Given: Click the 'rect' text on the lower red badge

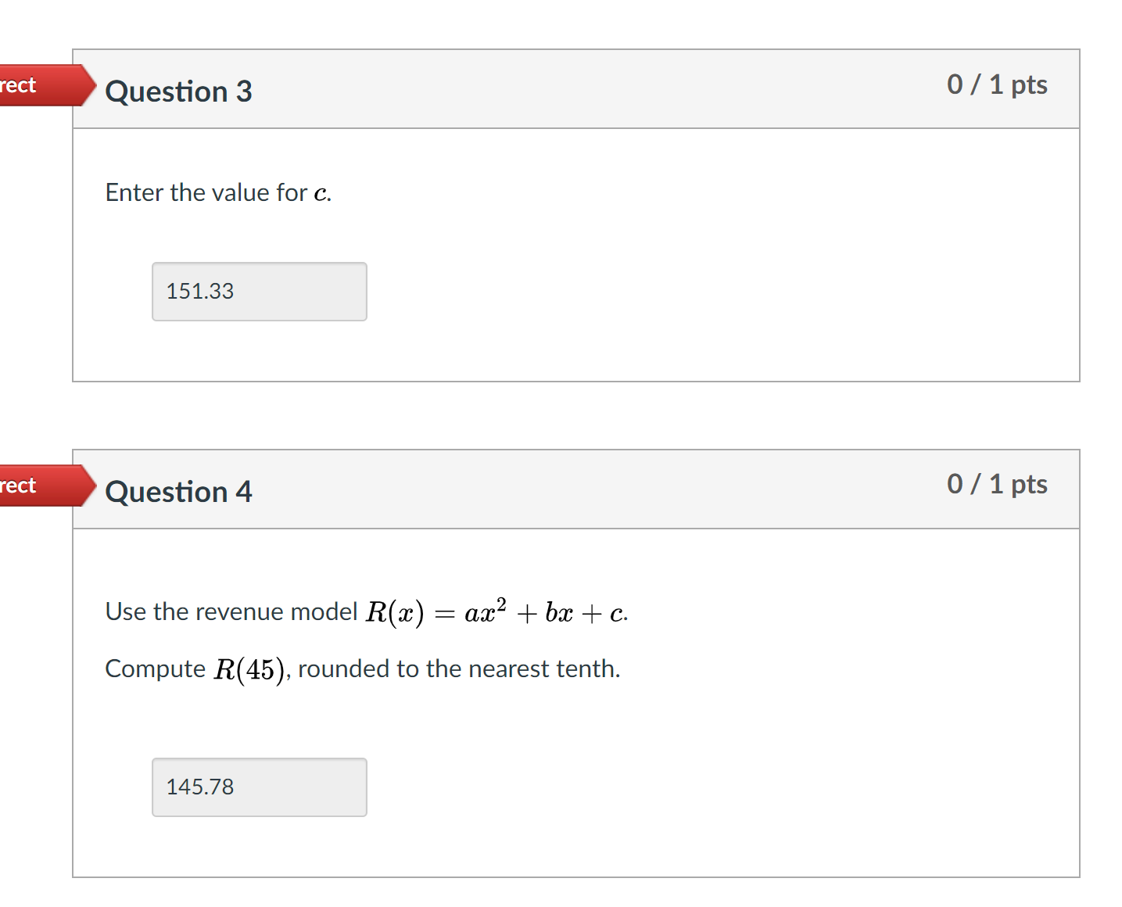Looking at the screenshot, I should [x=17, y=485].
